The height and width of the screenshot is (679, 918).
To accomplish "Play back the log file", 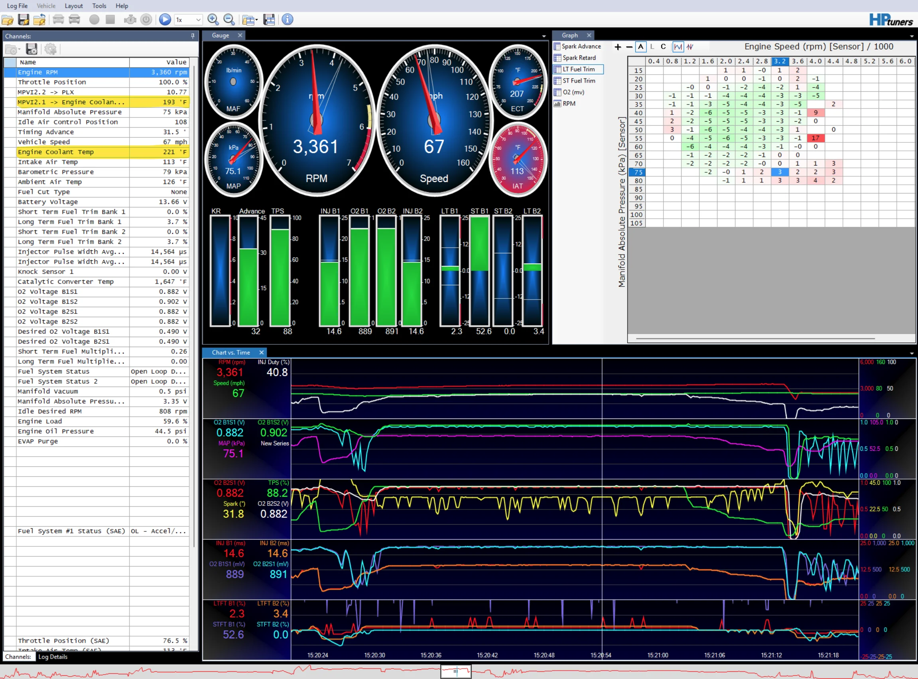I will (165, 20).
